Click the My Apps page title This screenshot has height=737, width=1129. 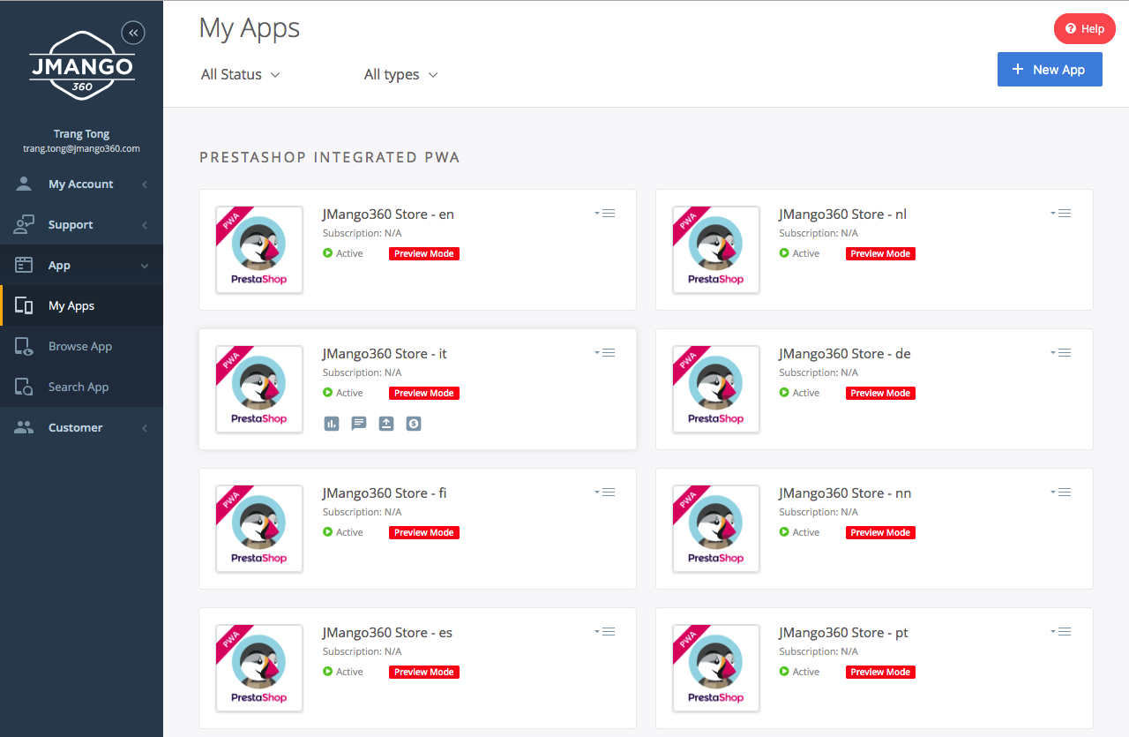click(x=250, y=28)
